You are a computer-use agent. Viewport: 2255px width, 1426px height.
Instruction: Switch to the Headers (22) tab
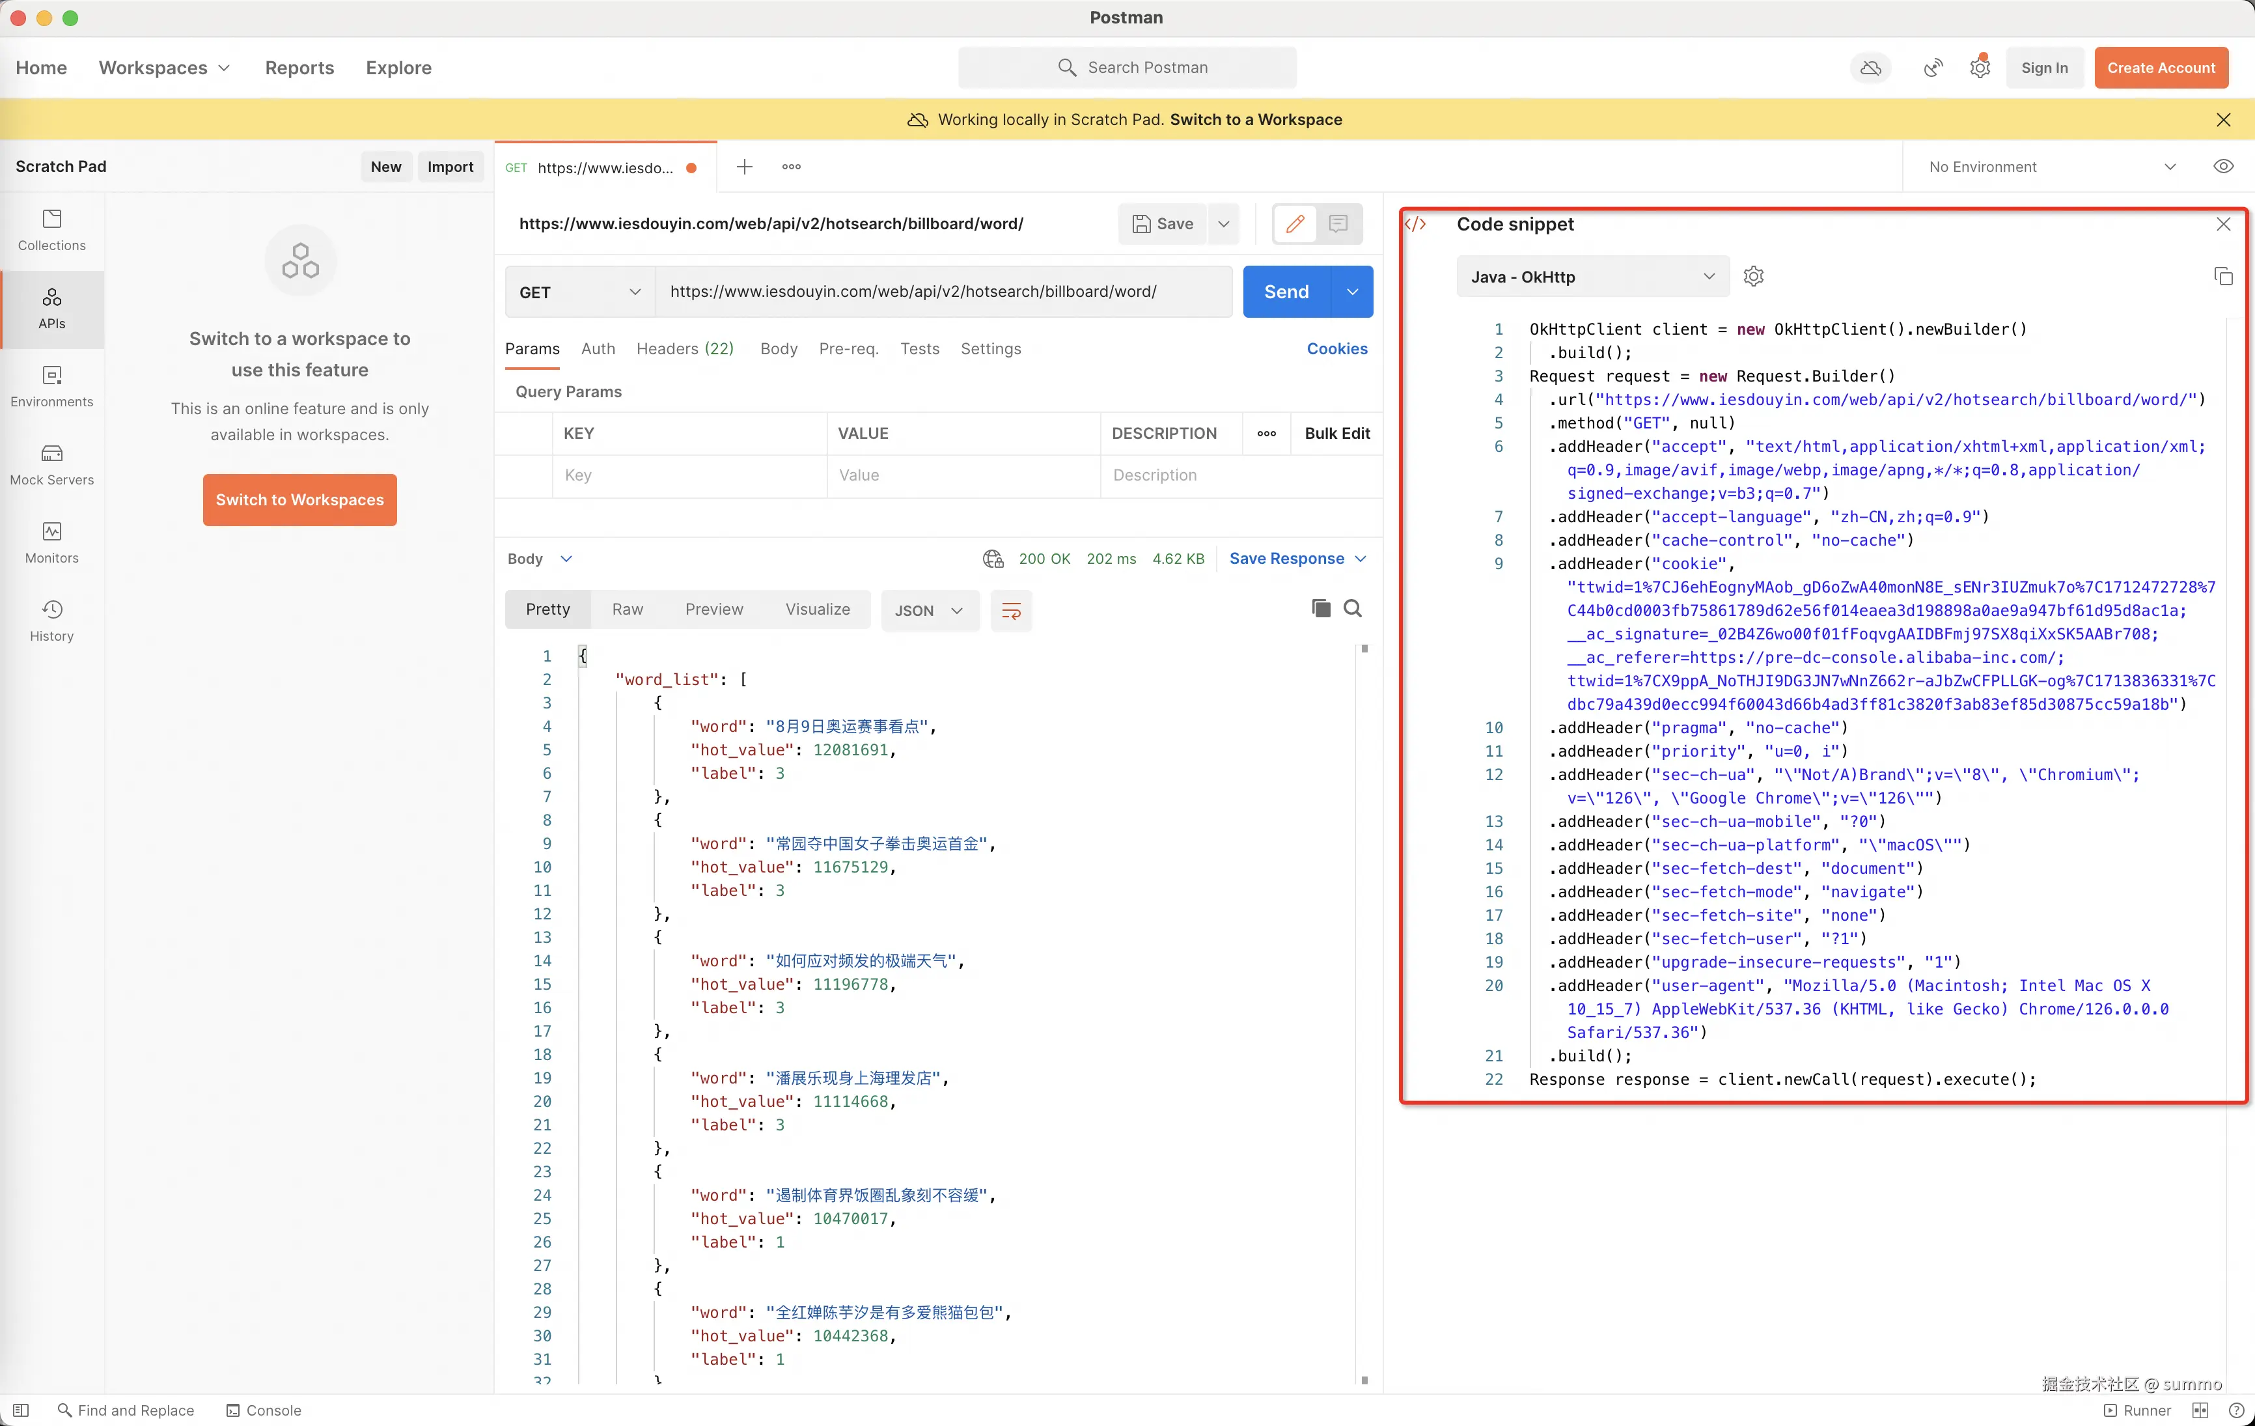[685, 348]
